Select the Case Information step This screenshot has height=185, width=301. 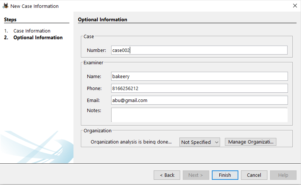point(32,31)
